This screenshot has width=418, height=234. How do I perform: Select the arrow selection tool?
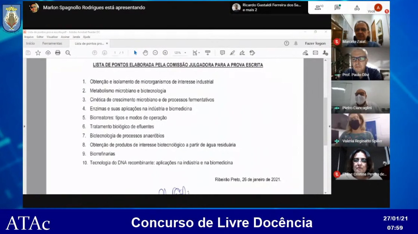tap(135, 53)
